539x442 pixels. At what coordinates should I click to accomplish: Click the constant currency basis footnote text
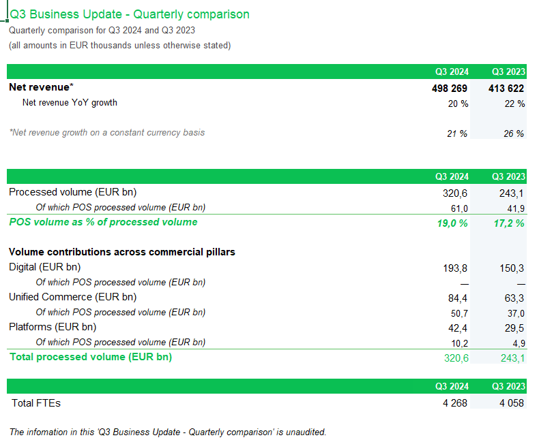tap(107, 133)
